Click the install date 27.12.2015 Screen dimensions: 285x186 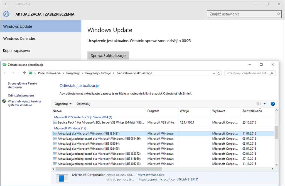click(249, 159)
